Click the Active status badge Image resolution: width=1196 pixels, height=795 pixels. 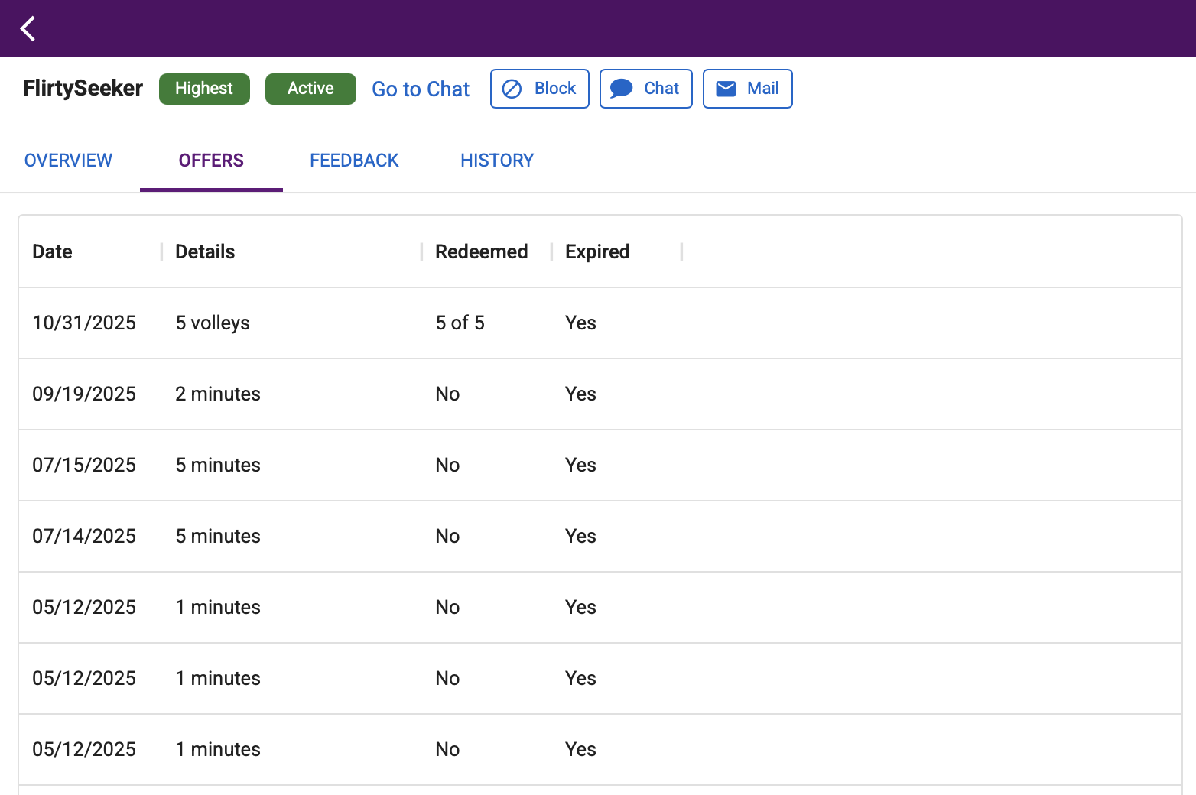click(310, 89)
